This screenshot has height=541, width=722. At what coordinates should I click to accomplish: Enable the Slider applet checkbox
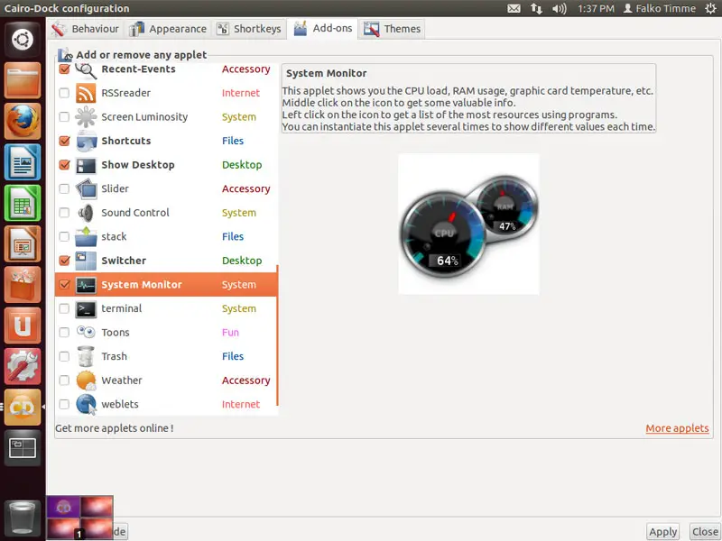pyautogui.click(x=64, y=188)
